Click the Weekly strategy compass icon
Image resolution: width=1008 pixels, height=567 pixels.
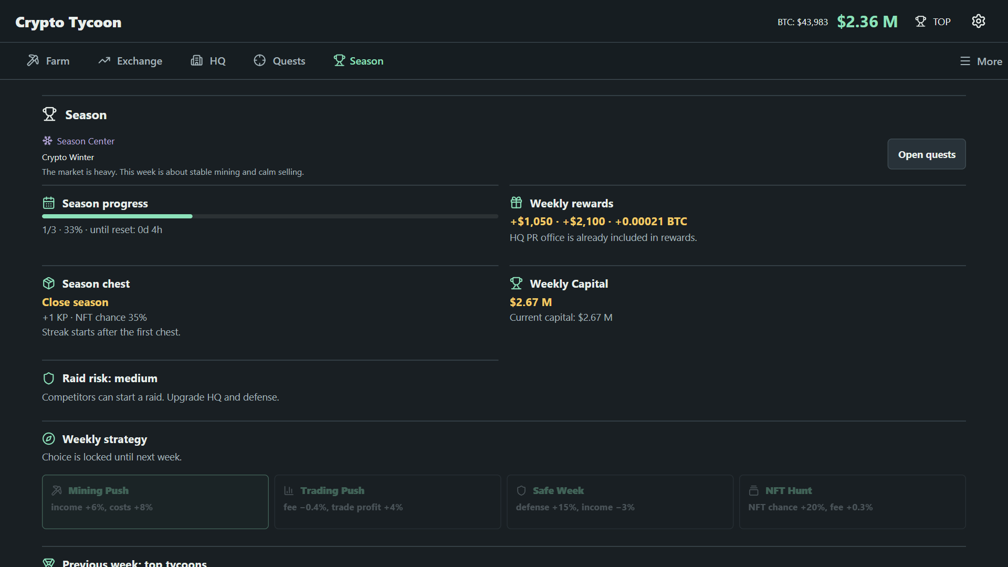click(x=49, y=439)
